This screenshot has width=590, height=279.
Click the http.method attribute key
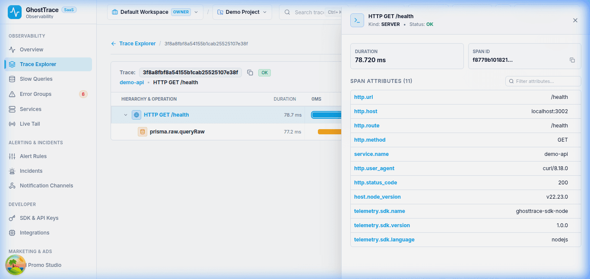[x=370, y=140]
